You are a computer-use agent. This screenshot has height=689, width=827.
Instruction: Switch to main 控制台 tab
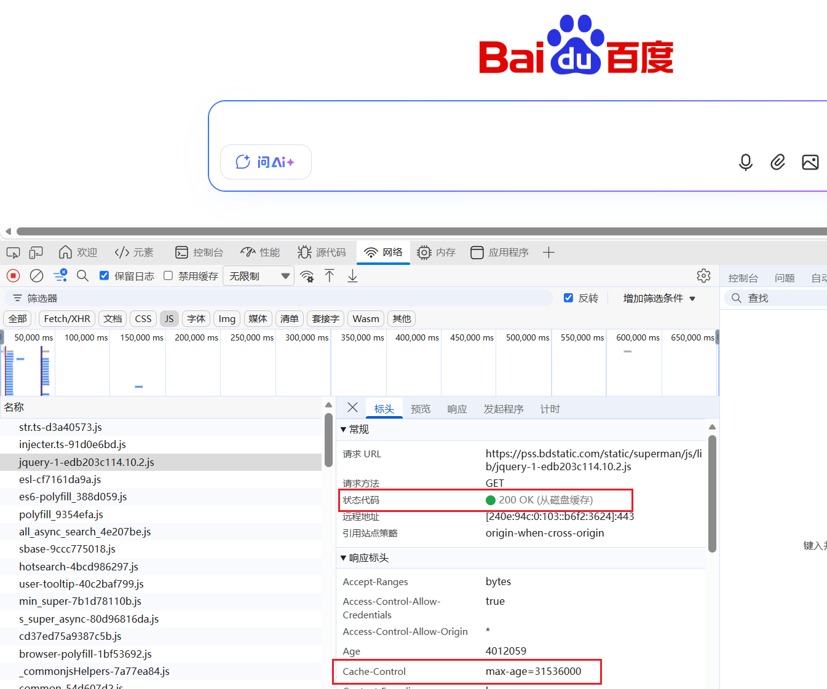[x=199, y=253]
